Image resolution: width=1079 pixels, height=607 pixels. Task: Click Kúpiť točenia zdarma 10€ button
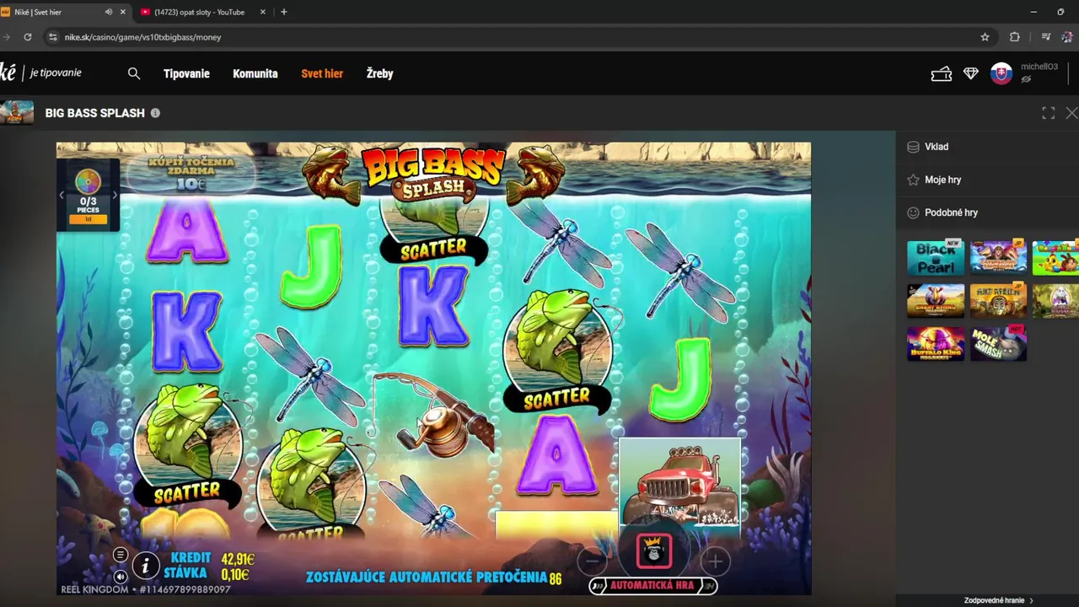click(191, 173)
